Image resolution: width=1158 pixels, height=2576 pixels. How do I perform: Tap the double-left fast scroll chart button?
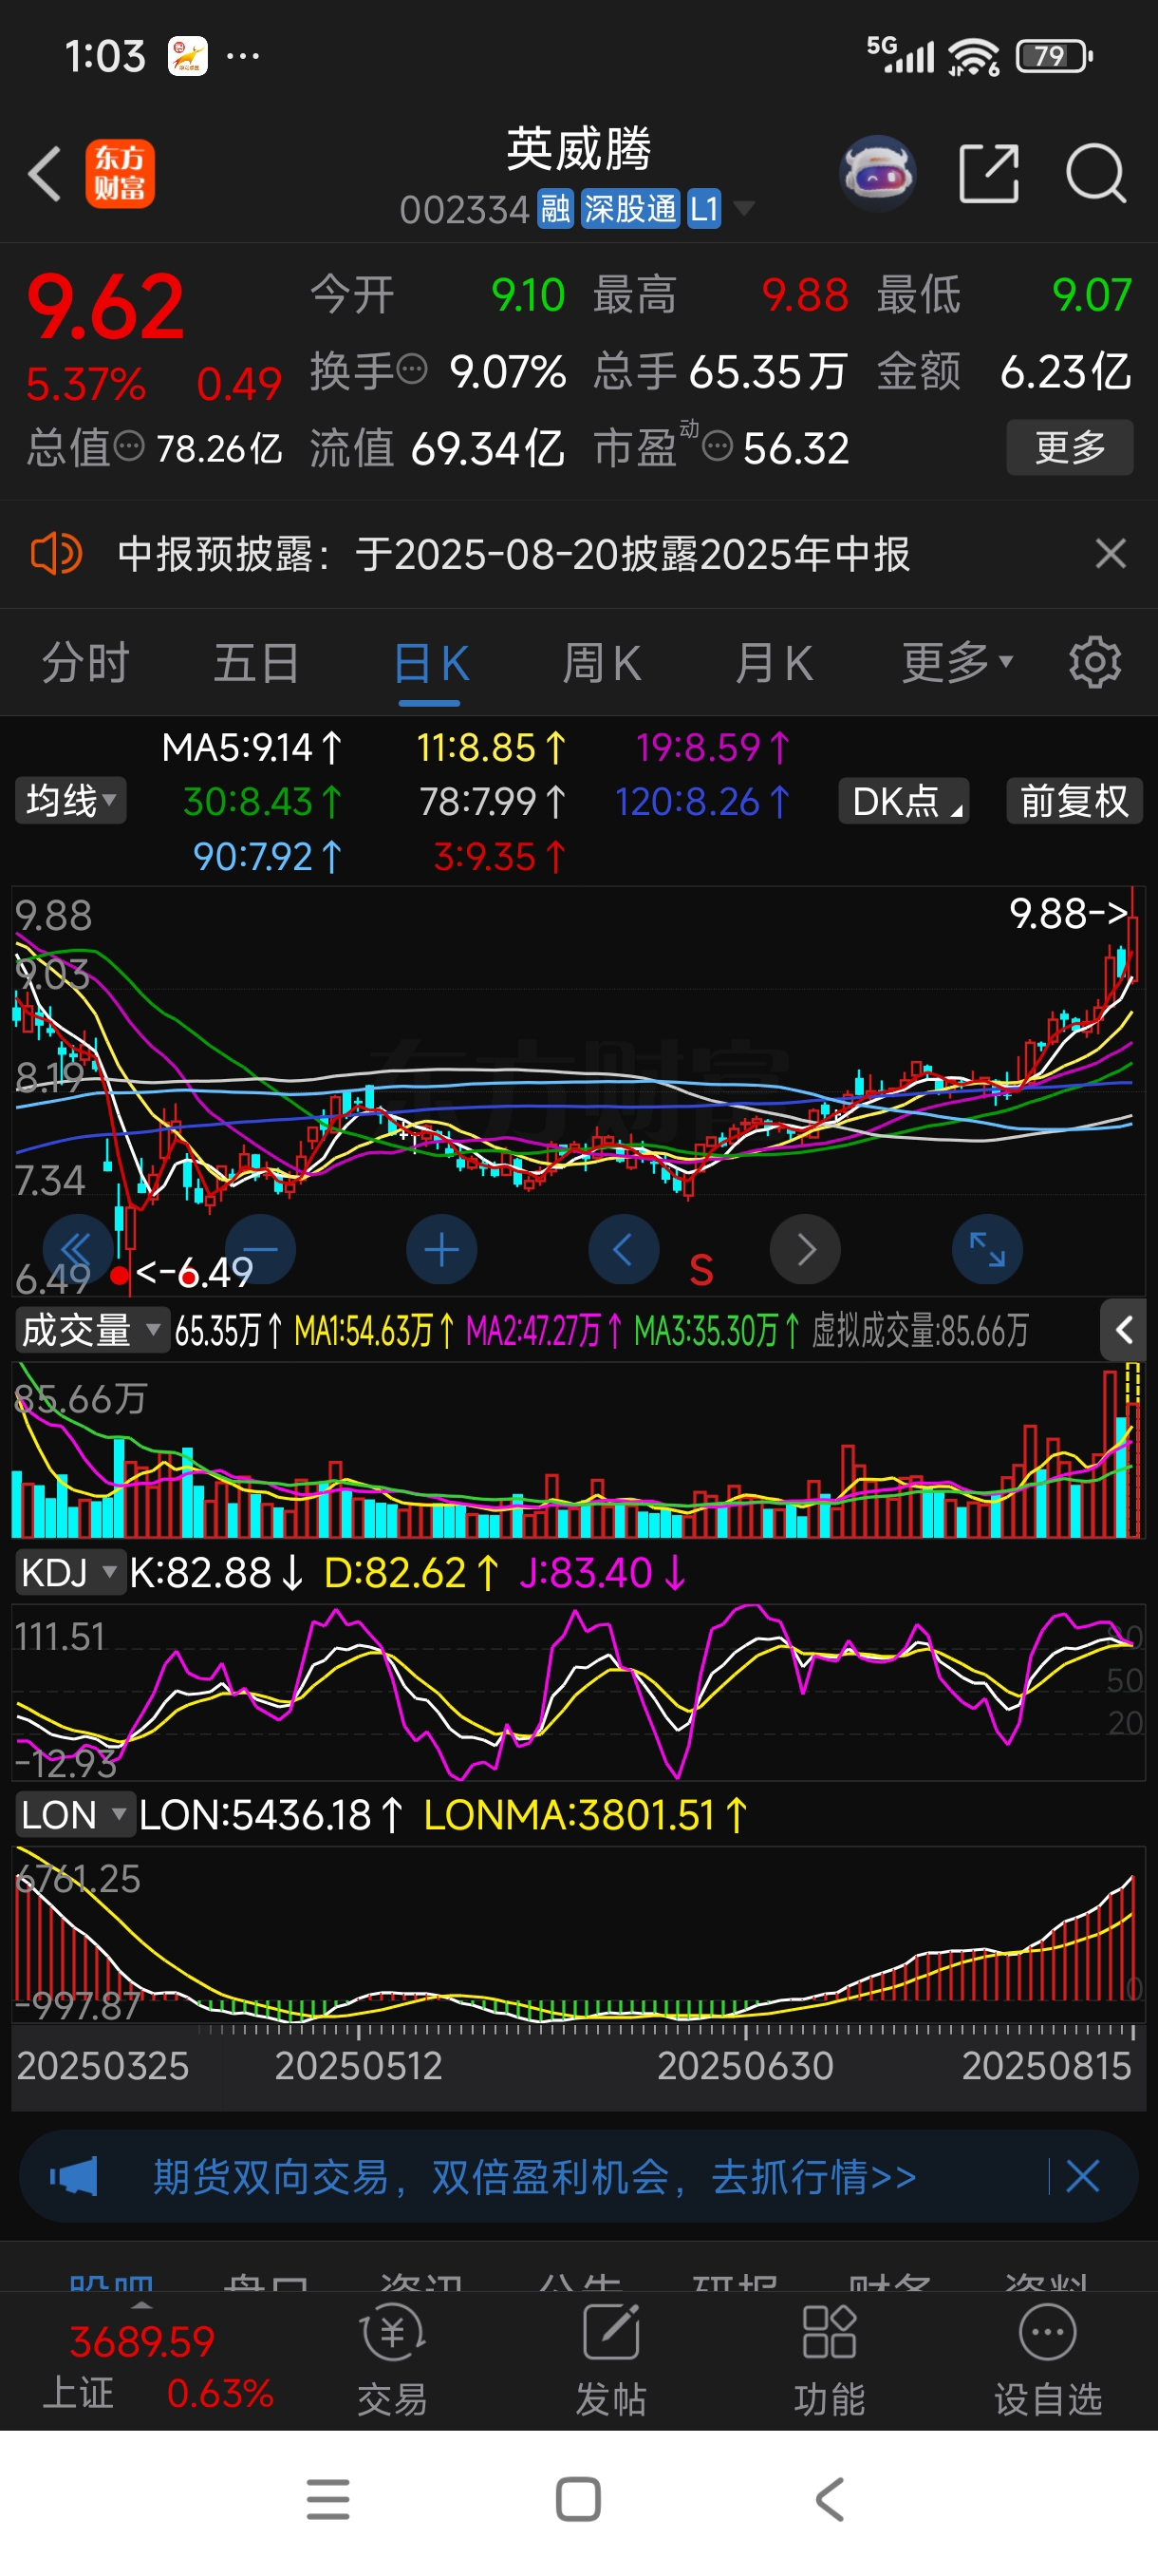[x=77, y=1249]
